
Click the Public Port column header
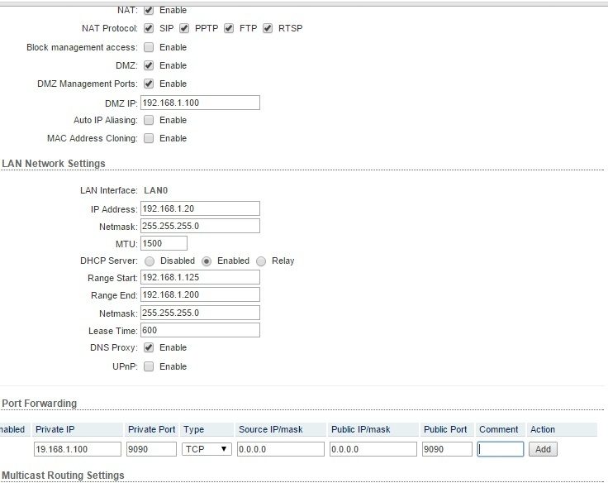click(445, 429)
